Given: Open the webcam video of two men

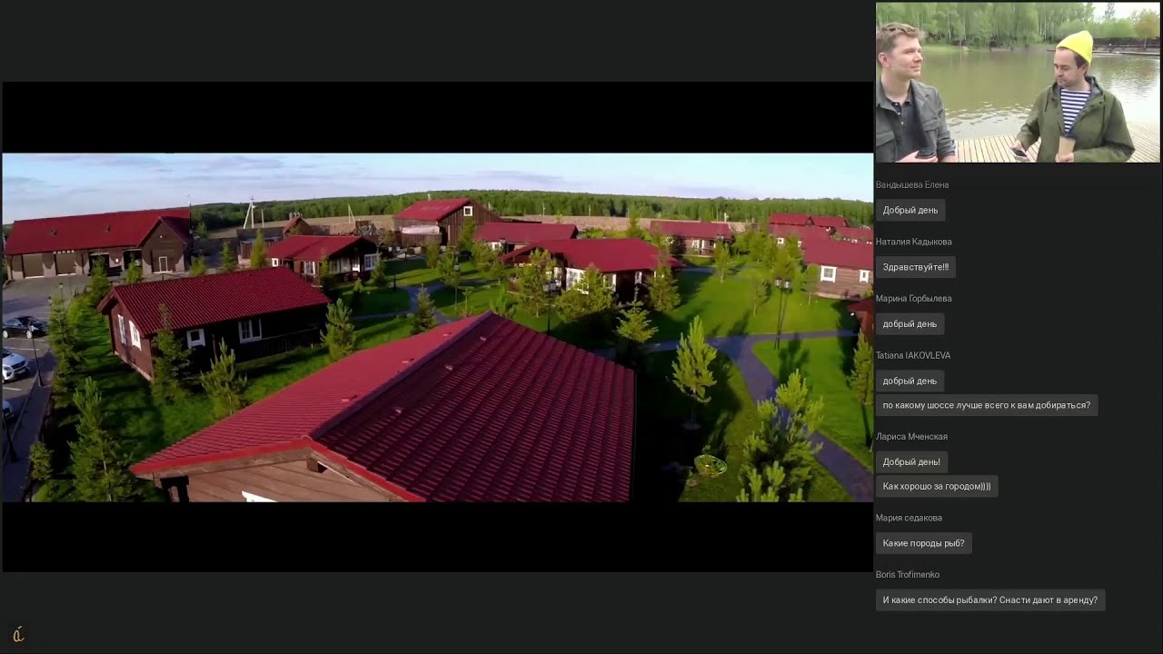Looking at the screenshot, I should [1018, 83].
